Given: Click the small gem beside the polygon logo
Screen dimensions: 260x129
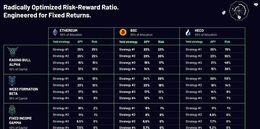Looking at the screenshot, I should (224, 13).
